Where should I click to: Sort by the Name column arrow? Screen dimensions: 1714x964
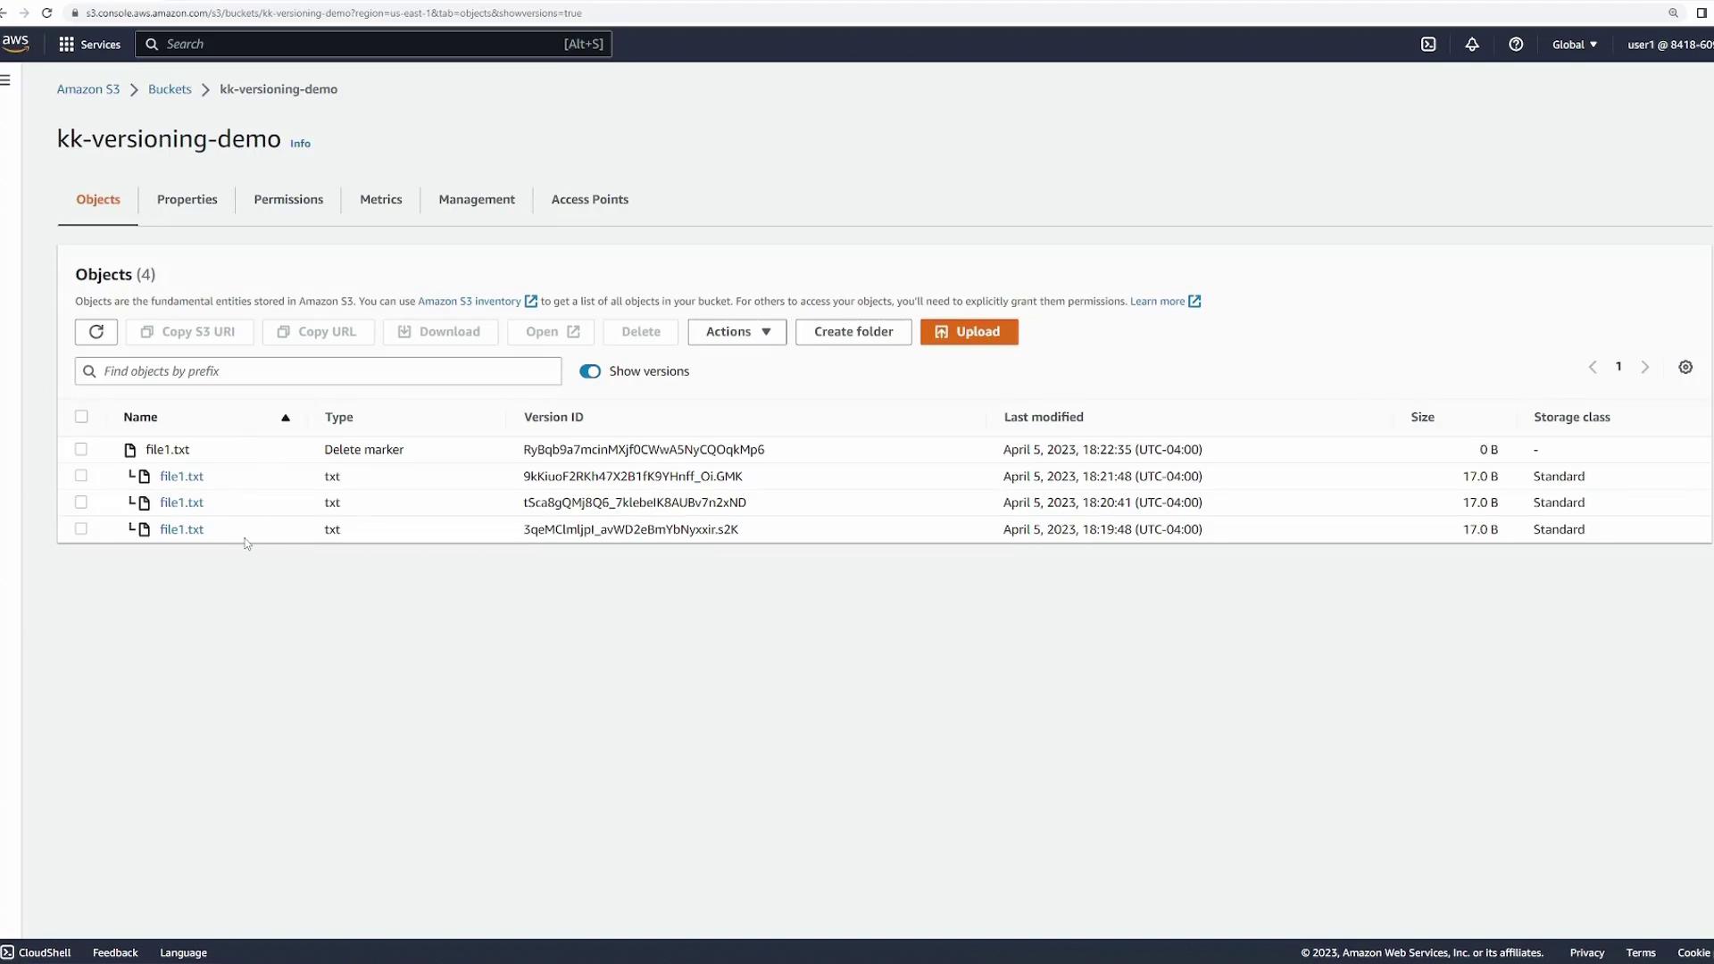[286, 418]
